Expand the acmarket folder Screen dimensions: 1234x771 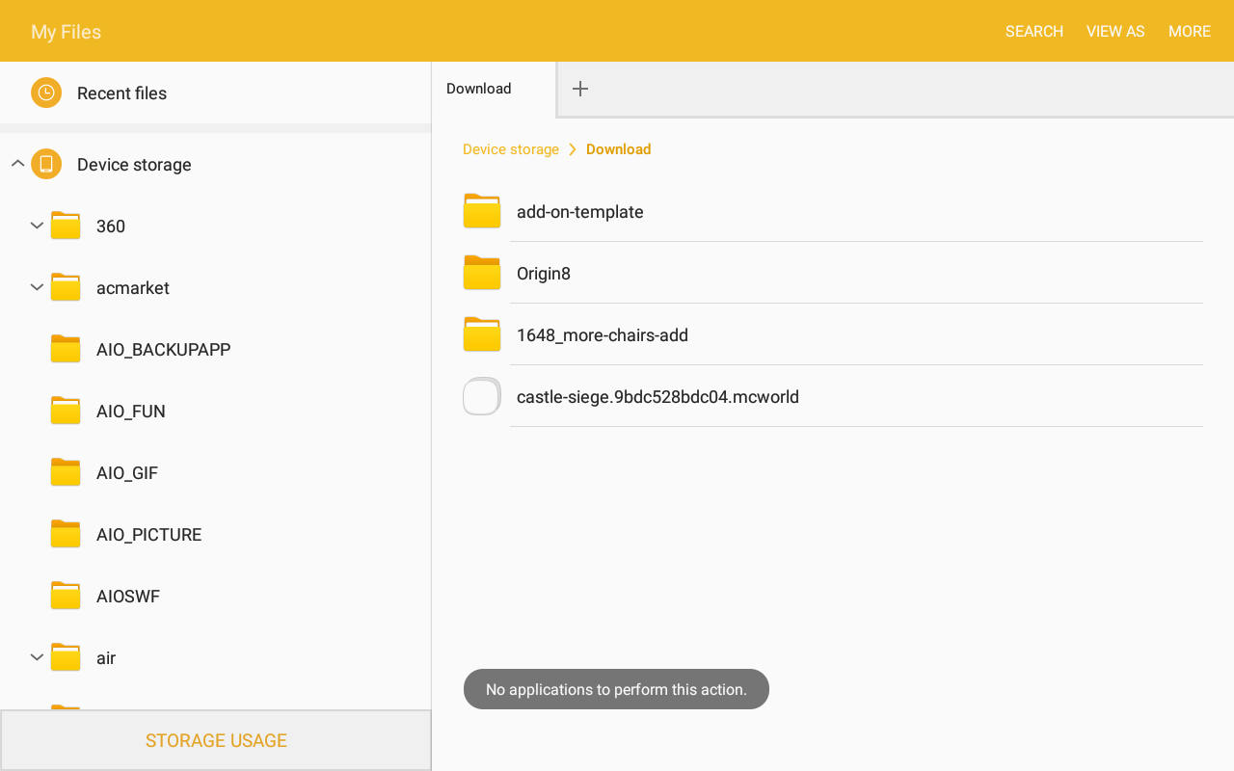(37, 287)
